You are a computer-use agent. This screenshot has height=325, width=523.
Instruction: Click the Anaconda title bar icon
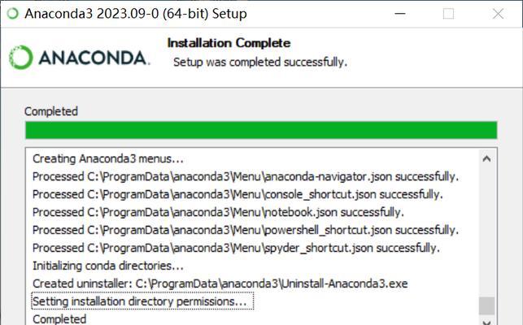tap(13, 14)
